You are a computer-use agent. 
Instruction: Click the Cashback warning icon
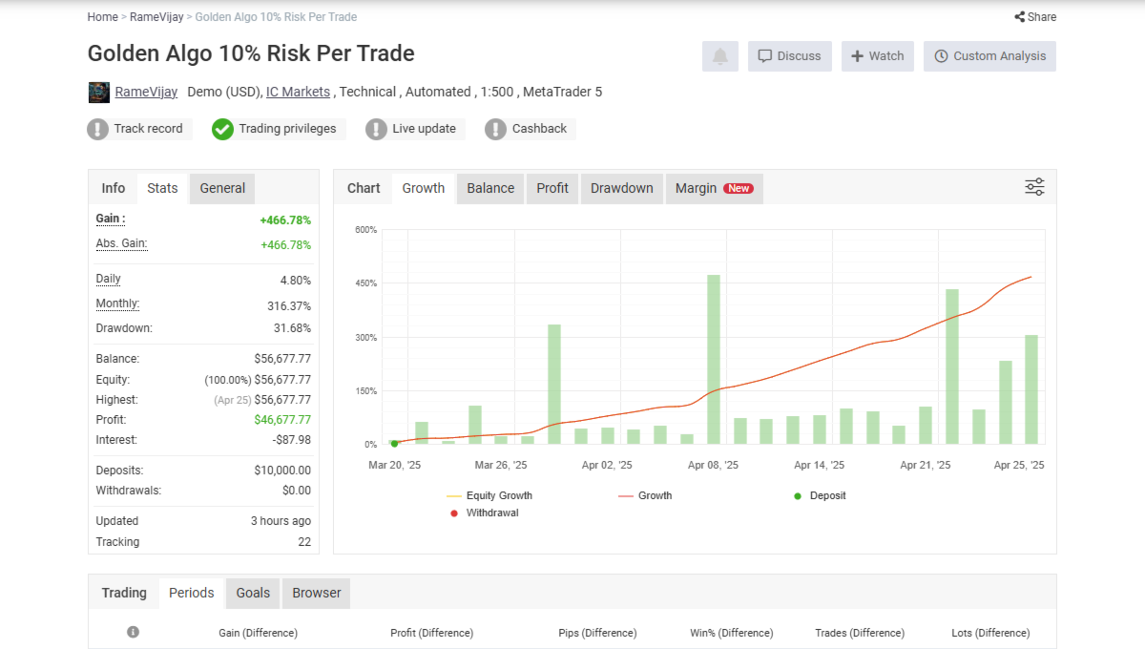point(495,129)
